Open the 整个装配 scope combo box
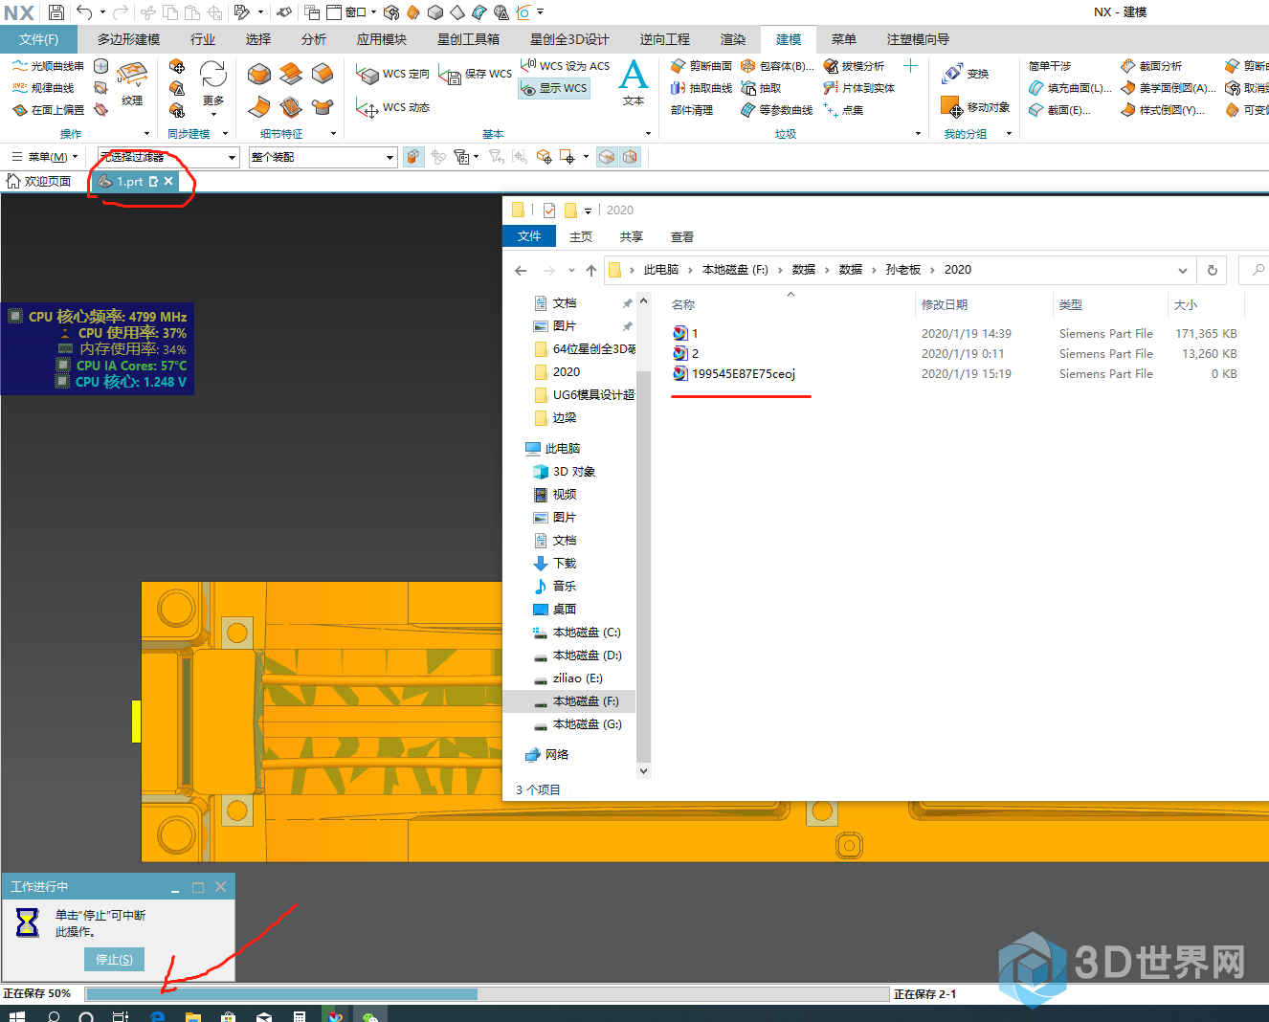1269x1022 pixels. pos(323,157)
